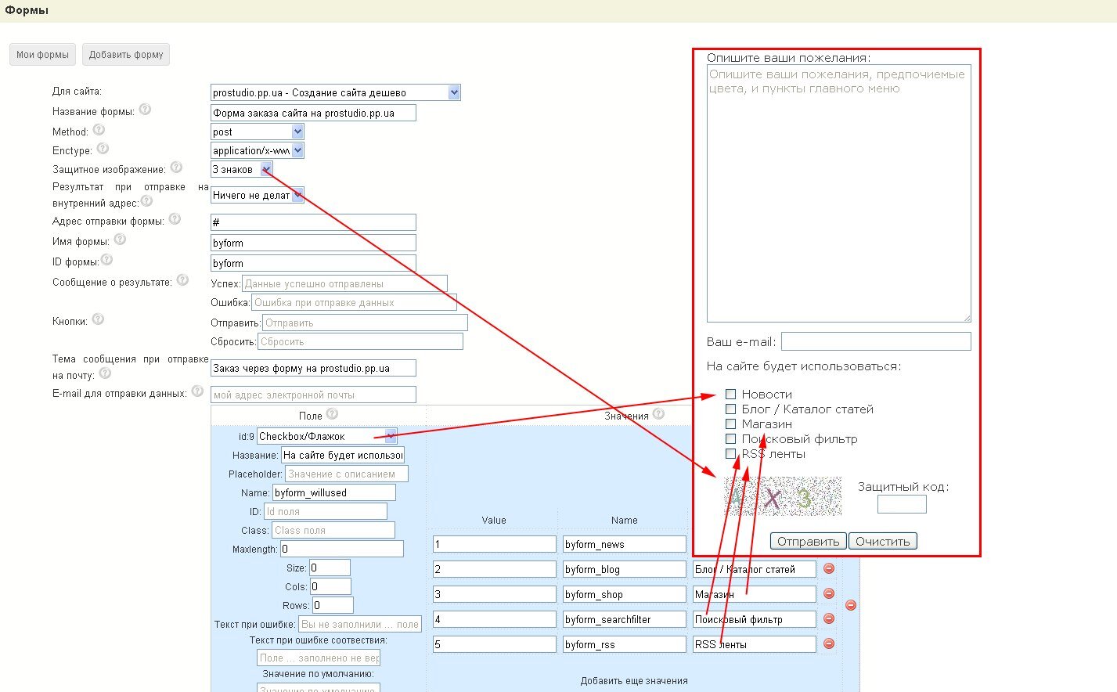The height and width of the screenshot is (692, 1117).
Task: Check the Новости checkbox
Action: tap(730, 394)
